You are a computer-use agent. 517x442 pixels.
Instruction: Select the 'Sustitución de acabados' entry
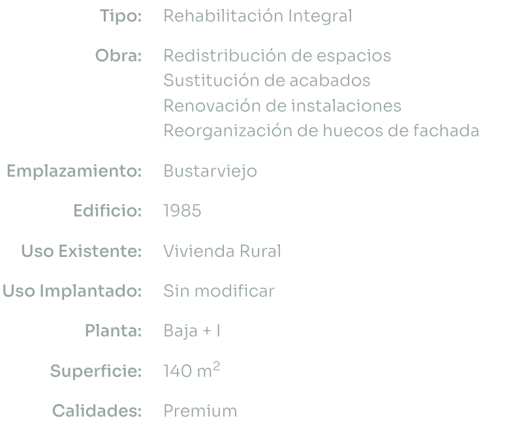tap(266, 80)
